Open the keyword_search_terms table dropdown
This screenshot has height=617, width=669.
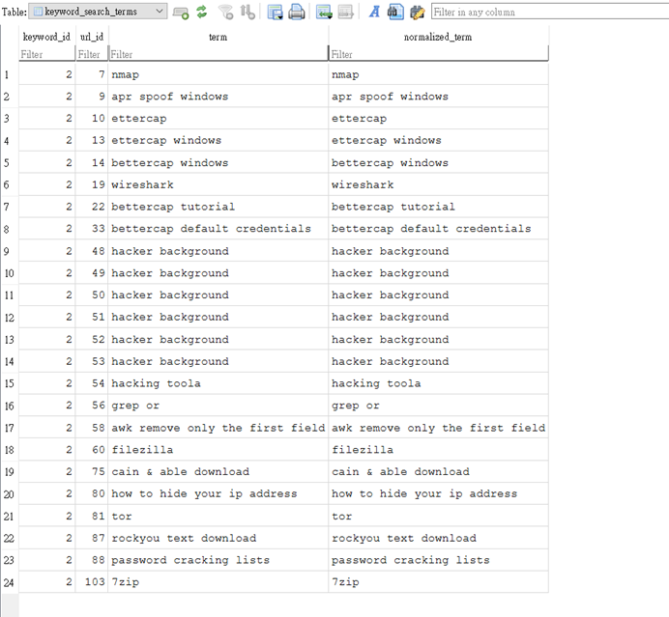click(x=98, y=12)
